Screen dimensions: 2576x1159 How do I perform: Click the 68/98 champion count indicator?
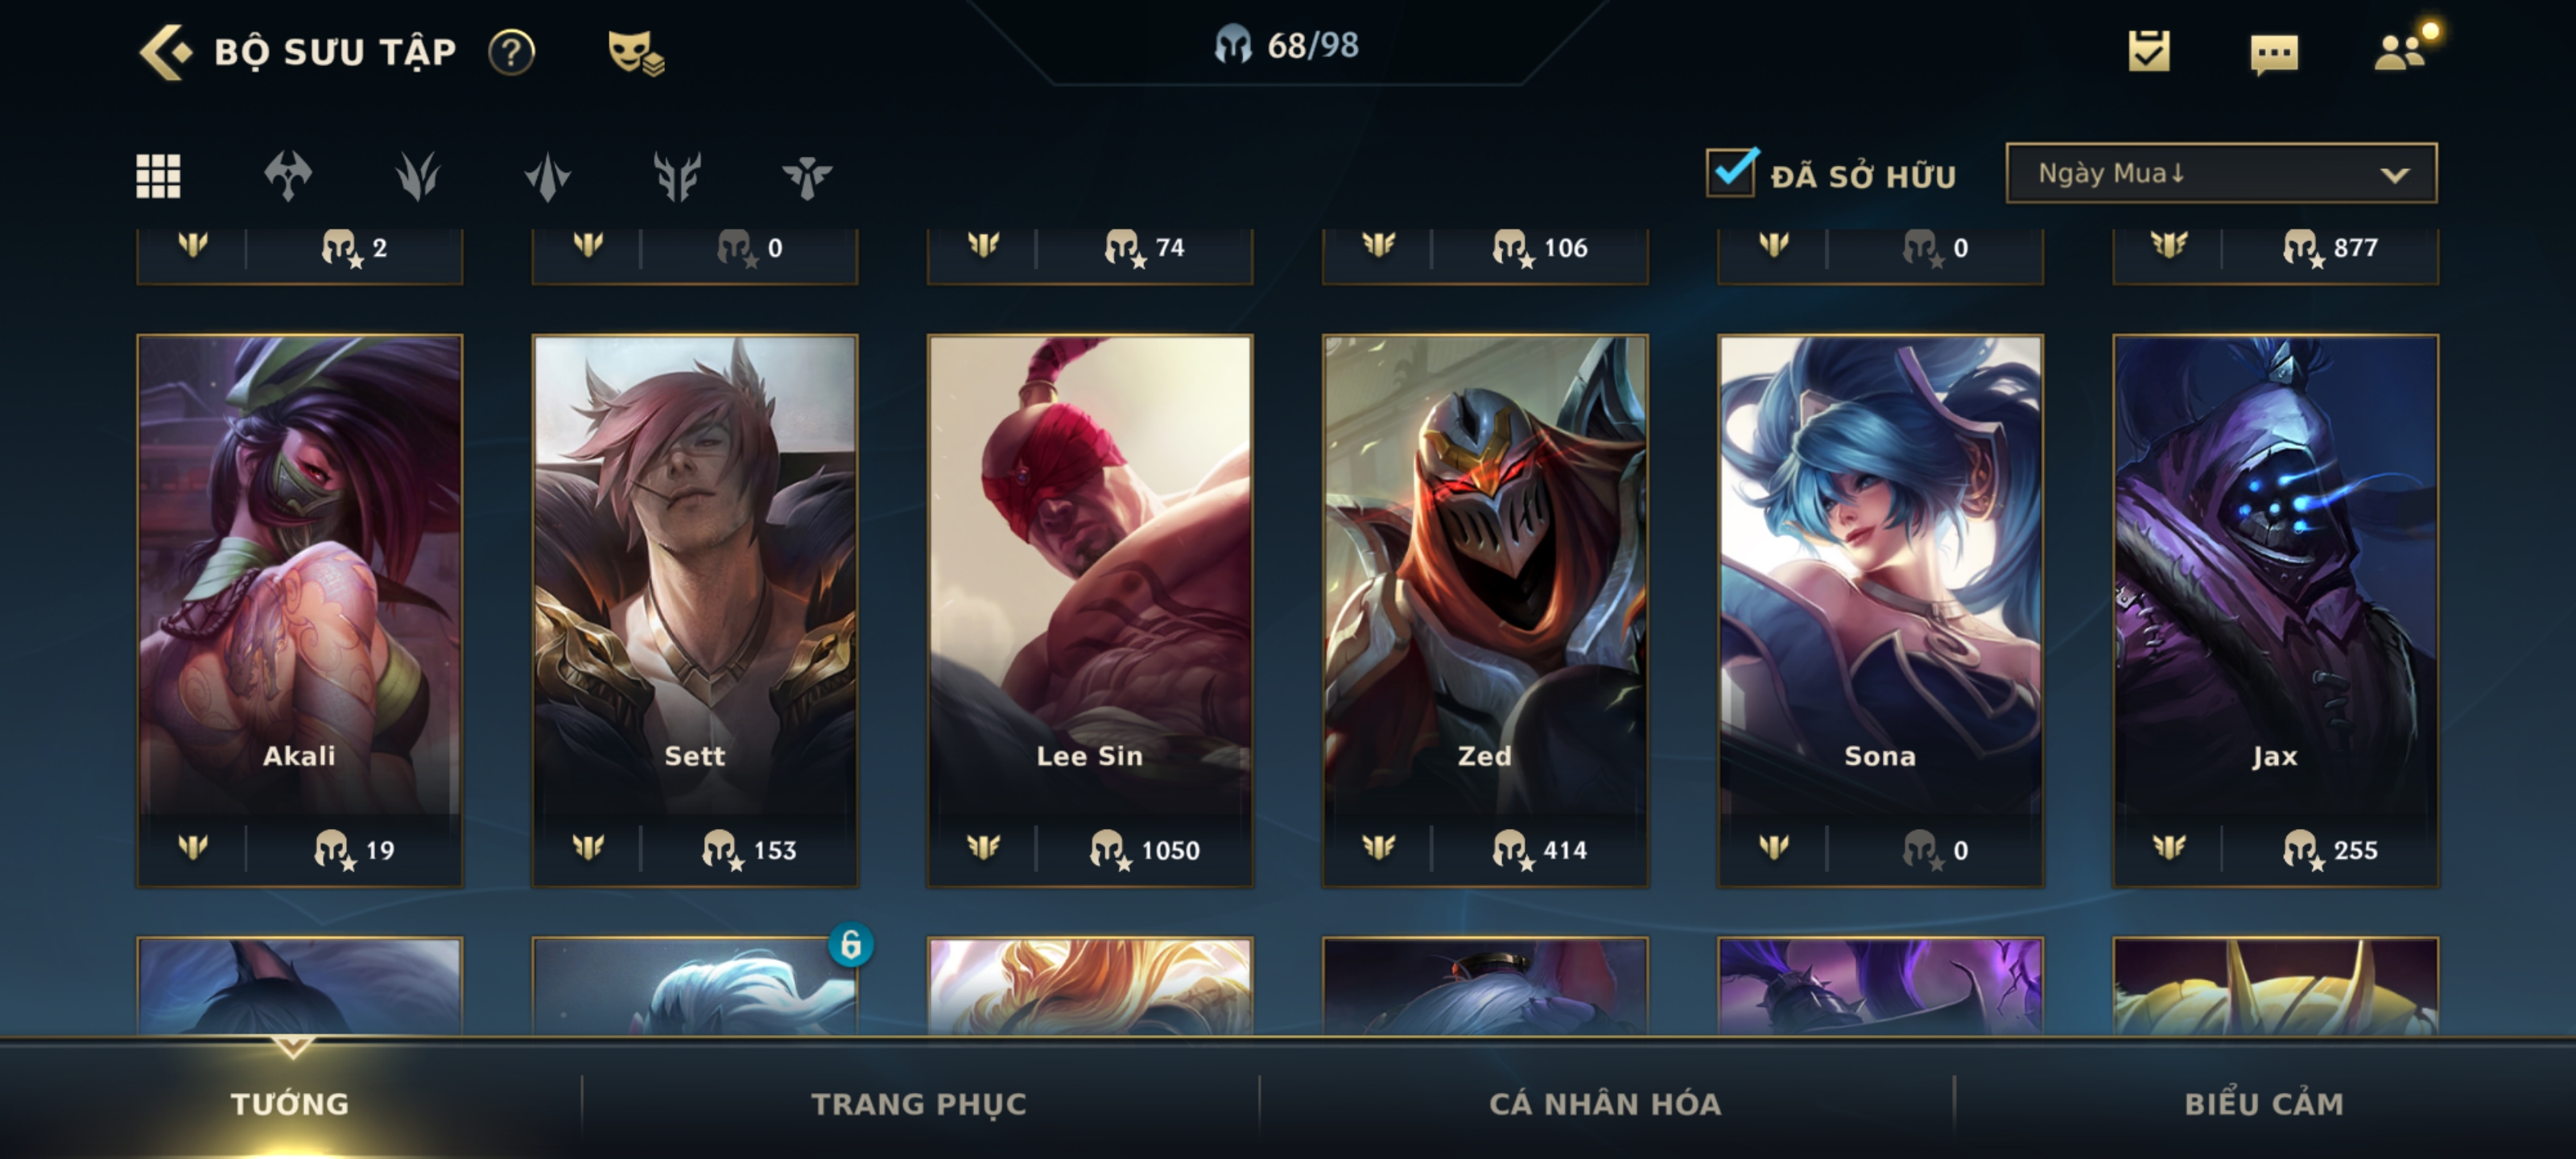[1286, 45]
